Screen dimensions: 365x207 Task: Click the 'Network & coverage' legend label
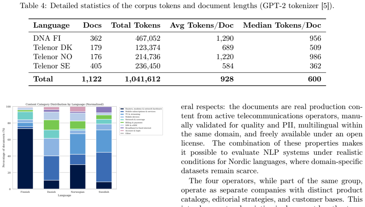[x=135, y=120]
